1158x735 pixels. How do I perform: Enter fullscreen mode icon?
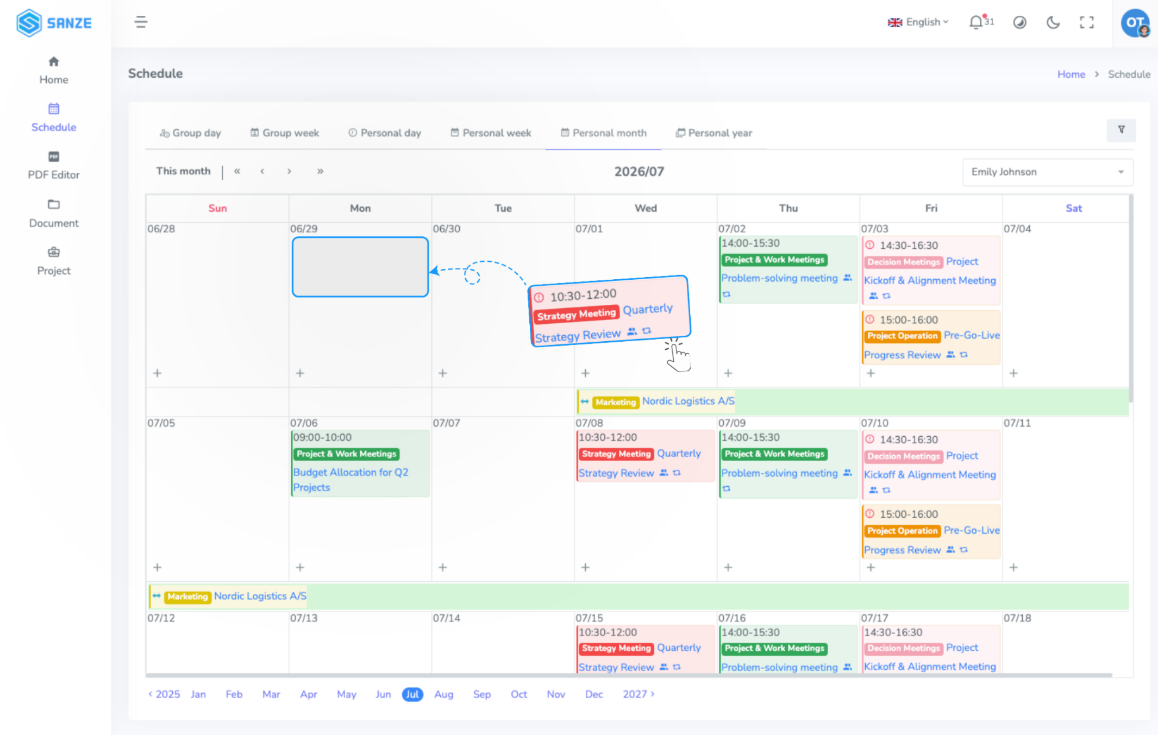click(x=1087, y=22)
